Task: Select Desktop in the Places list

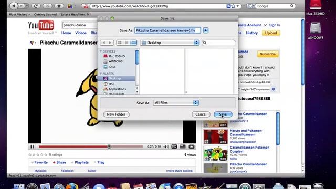Action: (117, 78)
